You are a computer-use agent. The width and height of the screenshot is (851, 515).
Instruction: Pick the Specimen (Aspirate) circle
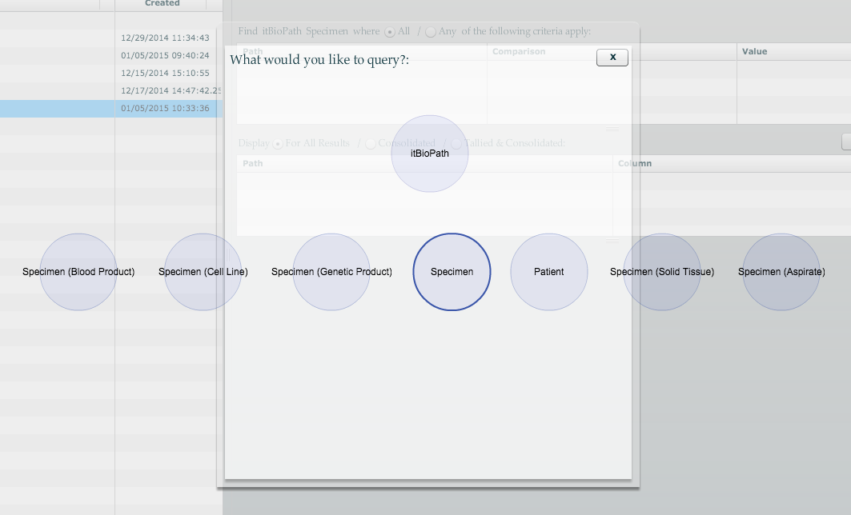tap(781, 272)
